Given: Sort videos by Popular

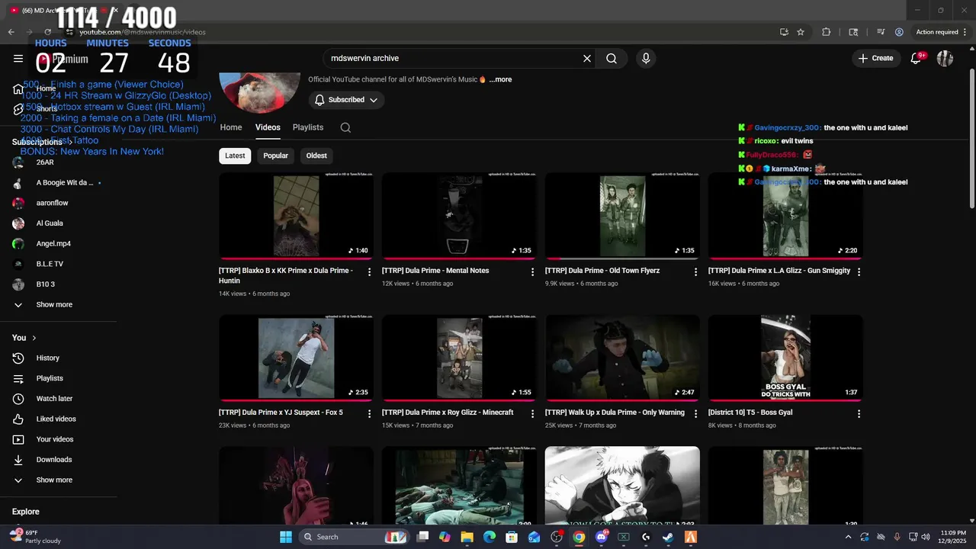Looking at the screenshot, I should 276,156.
